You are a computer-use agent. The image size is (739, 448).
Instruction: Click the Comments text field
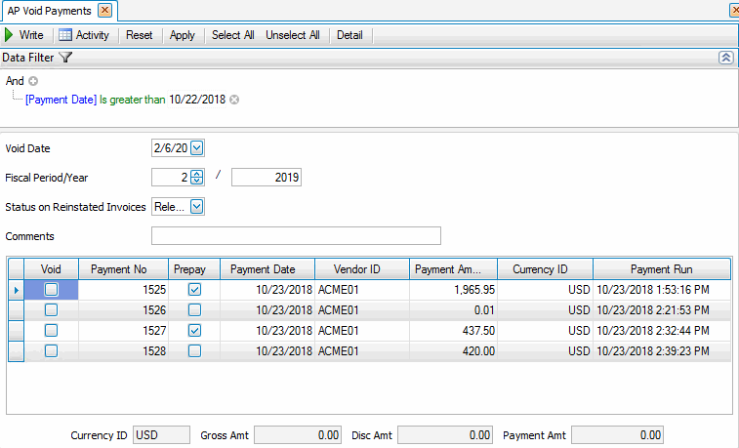pos(296,235)
